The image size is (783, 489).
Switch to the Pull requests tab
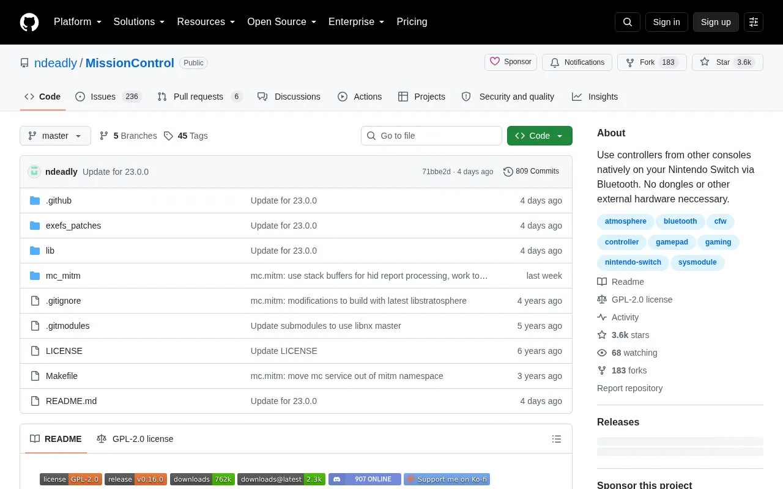(x=200, y=97)
